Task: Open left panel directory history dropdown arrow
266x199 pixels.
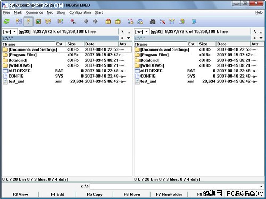Action: 129,38
